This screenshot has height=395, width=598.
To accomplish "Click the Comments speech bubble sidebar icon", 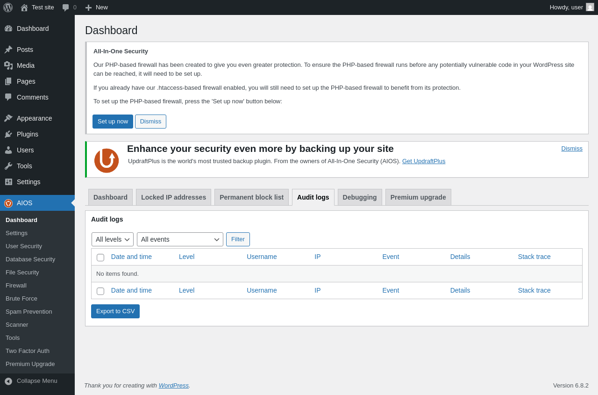I will click(x=8, y=97).
